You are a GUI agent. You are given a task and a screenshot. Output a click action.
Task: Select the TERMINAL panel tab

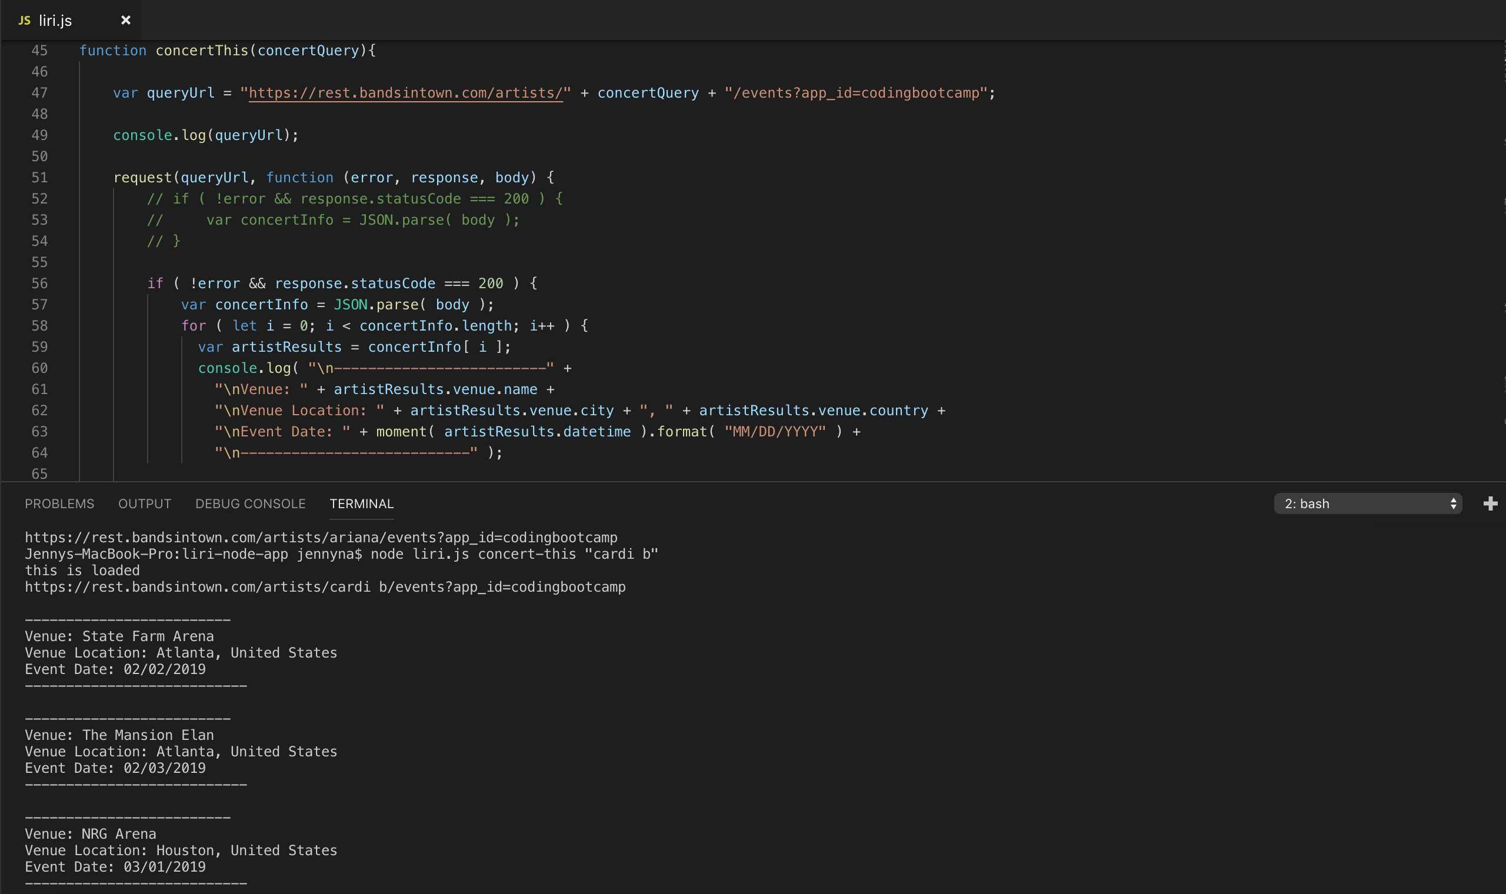361,503
